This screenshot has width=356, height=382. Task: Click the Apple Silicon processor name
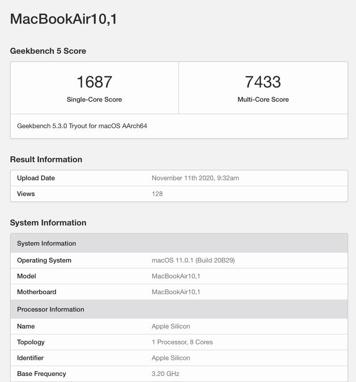[171, 326]
